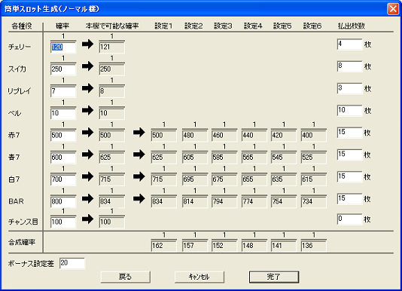Click the リプレイ payout field showing 3
Image resolution: width=402 pixels, height=291 pixels.
[x=350, y=88]
